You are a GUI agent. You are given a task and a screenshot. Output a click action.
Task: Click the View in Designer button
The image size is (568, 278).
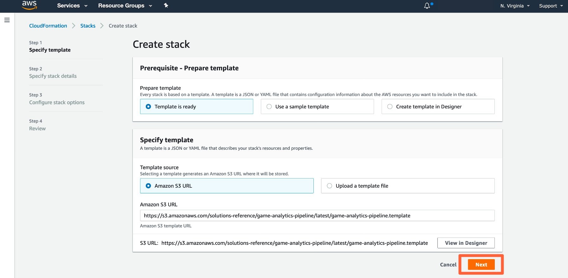[x=466, y=243]
